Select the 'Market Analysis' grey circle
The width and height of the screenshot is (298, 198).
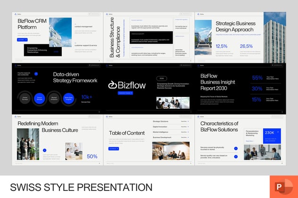pos(54,98)
